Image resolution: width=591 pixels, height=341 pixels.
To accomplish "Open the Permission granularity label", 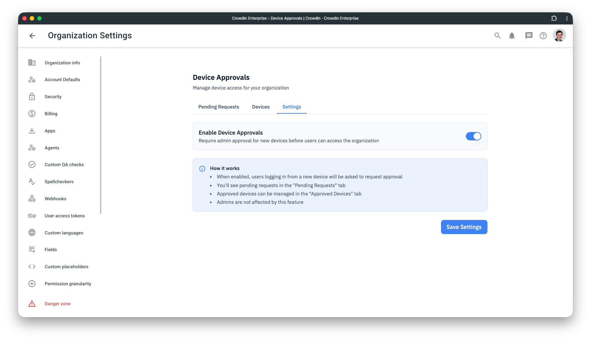I will pos(68,284).
